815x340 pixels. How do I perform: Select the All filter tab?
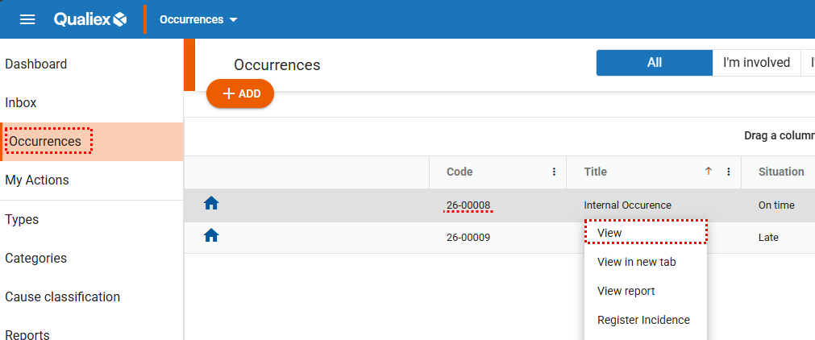[x=654, y=63]
